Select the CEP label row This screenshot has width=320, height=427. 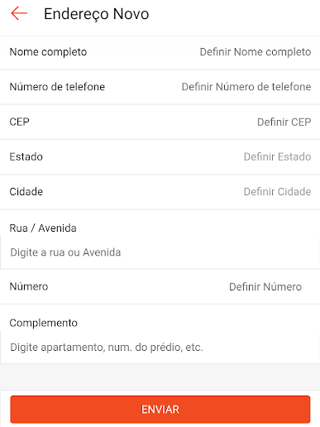pos(160,122)
